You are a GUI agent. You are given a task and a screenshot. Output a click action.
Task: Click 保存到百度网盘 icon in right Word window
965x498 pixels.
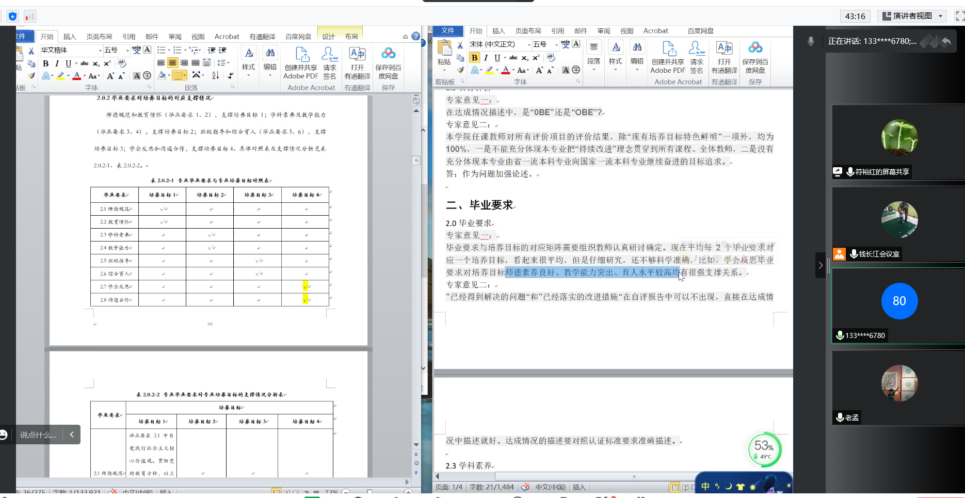[x=755, y=57]
